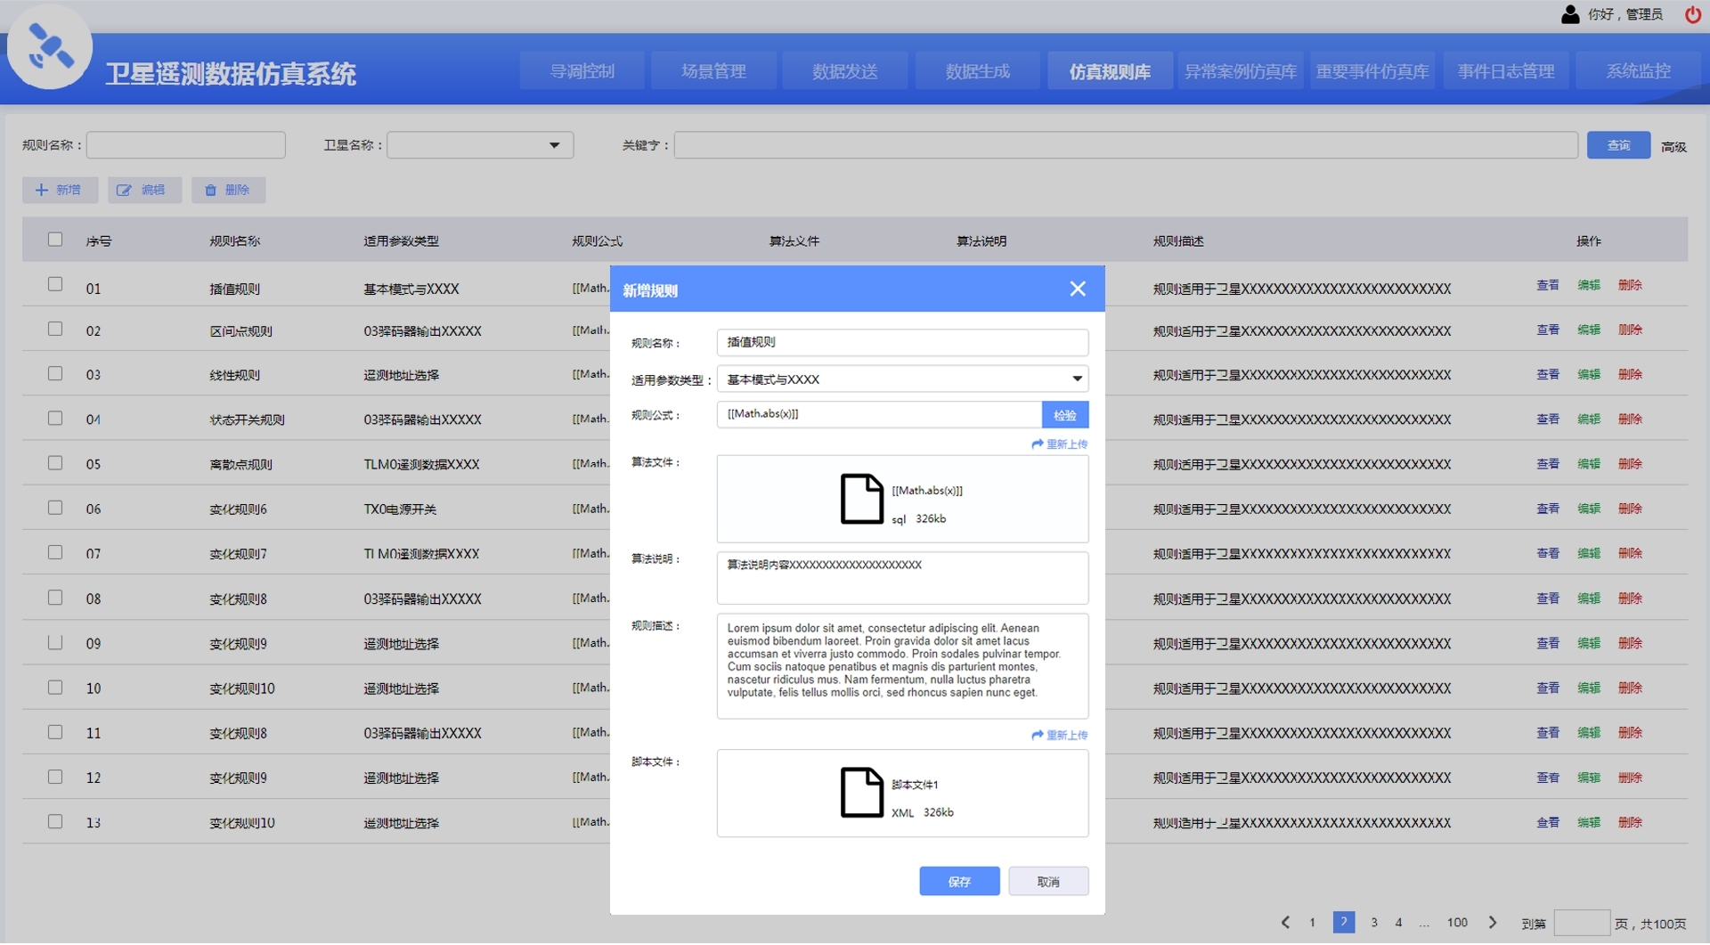Click 删除 in row 03
The height and width of the screenshot is (945, 1710).
[1629, 374]
